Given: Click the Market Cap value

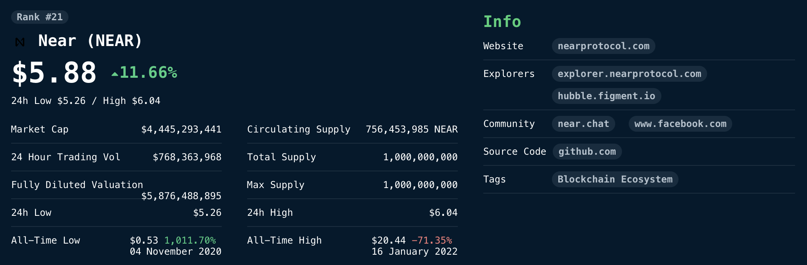Looking at the screenshot, I should point(181,129).
